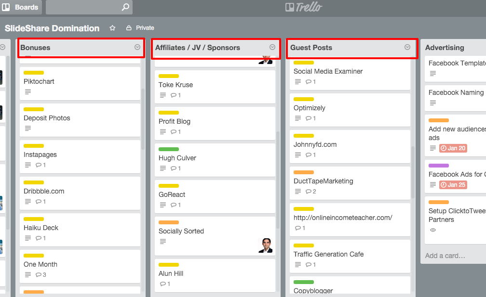Open the onlineincometeacher.com card
This screenshot has height=297, width=486.
pyautogui.click(x=350, y=220)
